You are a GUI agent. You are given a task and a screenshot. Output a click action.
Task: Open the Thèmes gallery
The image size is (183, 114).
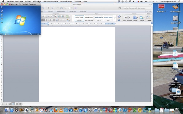click(x=149, y=18)
